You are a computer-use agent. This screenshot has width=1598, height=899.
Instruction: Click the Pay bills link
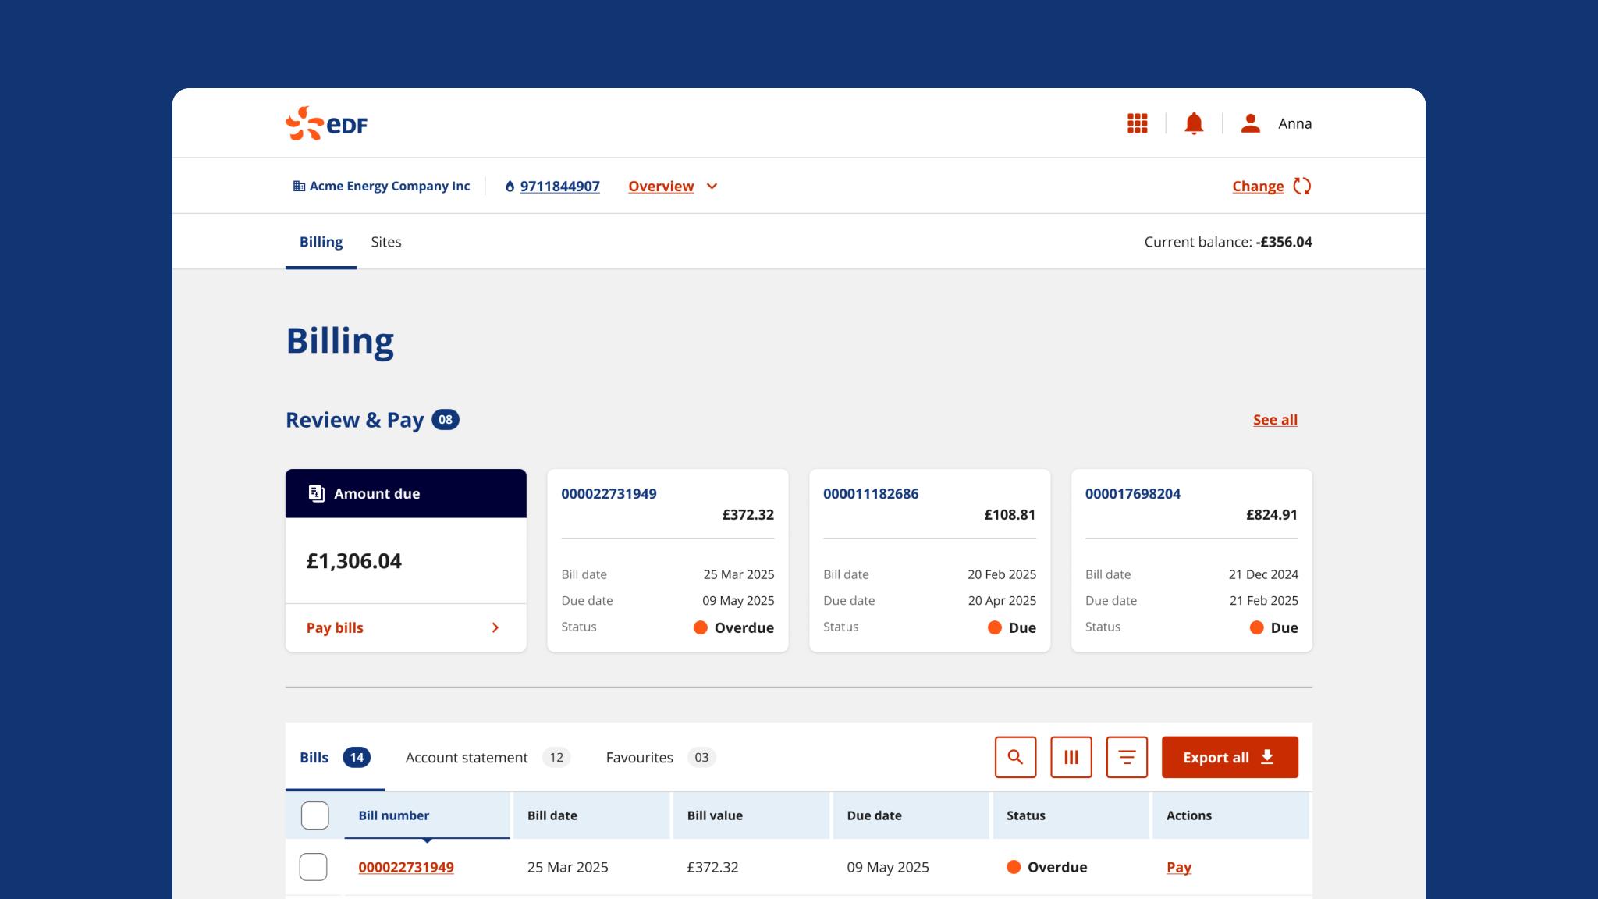[335, 627]
